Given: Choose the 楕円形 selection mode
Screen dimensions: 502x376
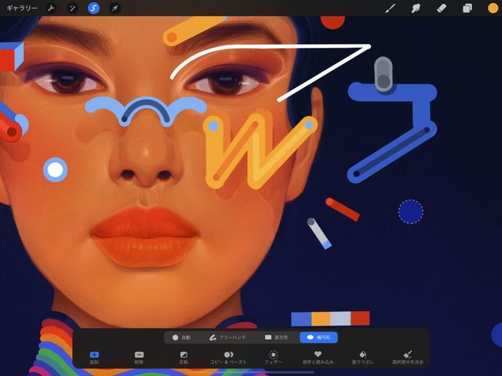Looking at the screenshot, I should click(318, 338).
